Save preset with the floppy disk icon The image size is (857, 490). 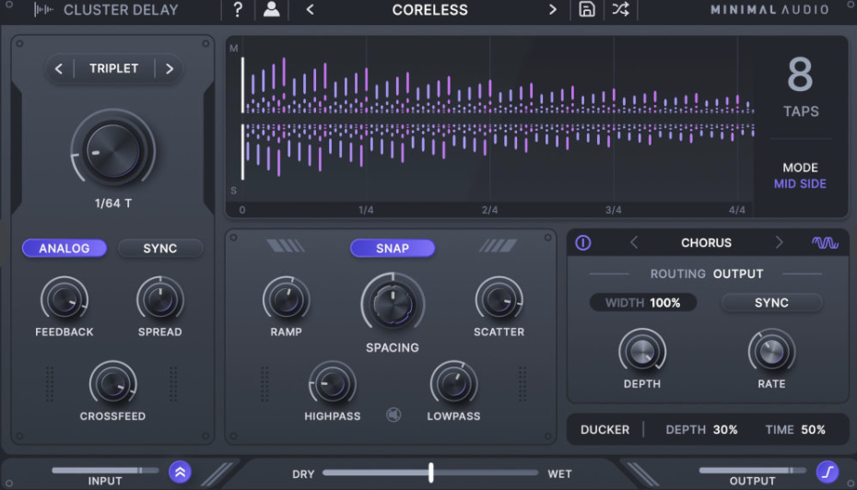coord(586,10)
